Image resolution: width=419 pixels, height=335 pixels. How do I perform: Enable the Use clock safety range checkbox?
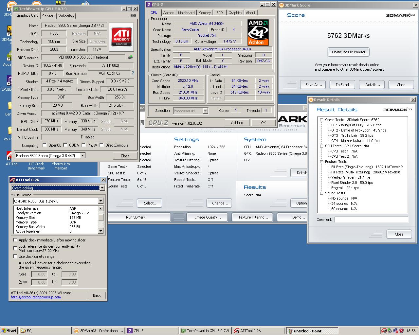[15, 256]
